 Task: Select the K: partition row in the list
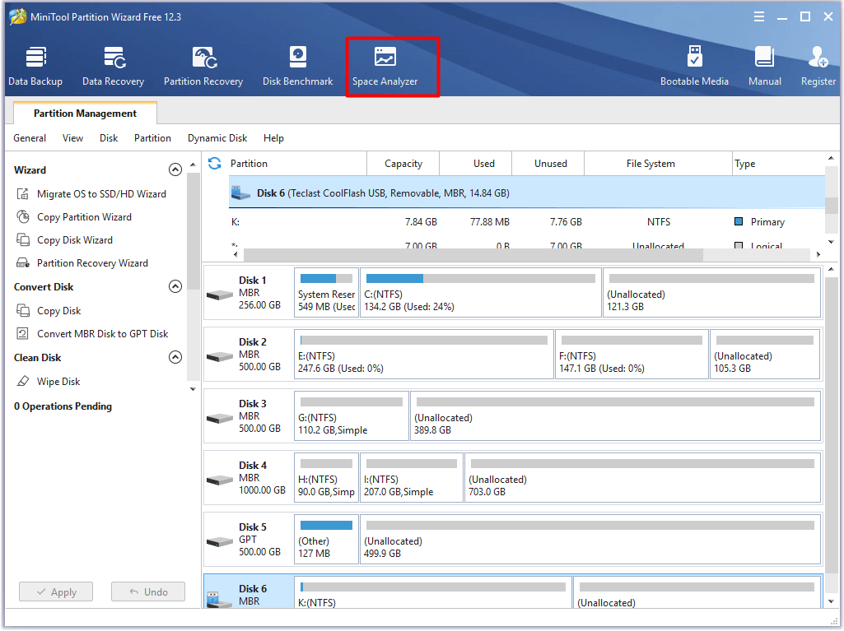(x=527, y=221)
